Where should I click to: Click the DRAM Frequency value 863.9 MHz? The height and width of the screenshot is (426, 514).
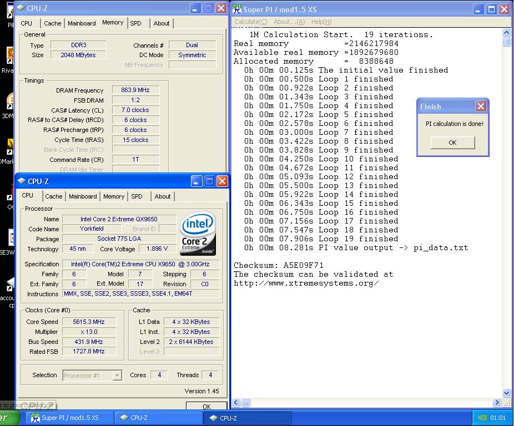click(135, 90)
